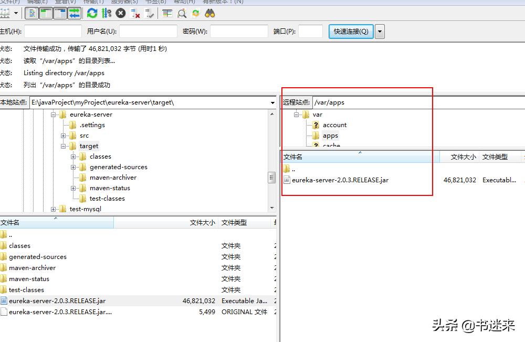This screenshot has width=525, height=342.
Task: Click the 远程站点 /var/apps path field
Action: point(418,102)
